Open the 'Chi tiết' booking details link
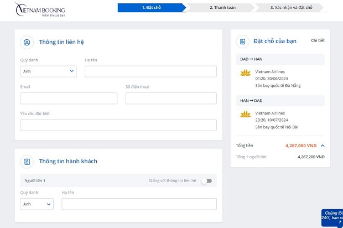The width and height of the screenshot is (343, 228). tap(318, 40)
